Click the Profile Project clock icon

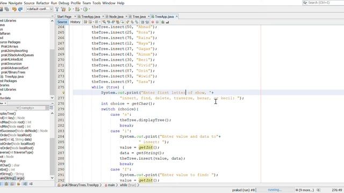tap(85, 9)
